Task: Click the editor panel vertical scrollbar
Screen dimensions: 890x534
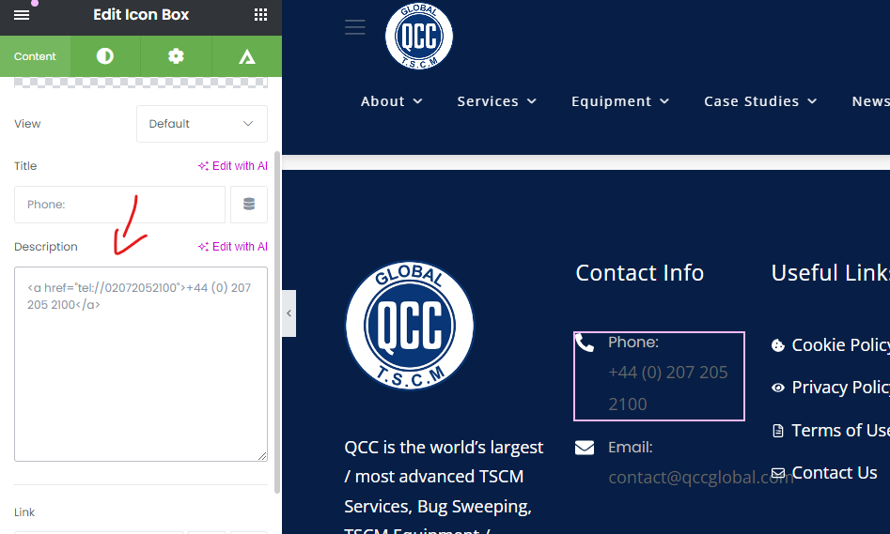Action: point(277,322)
